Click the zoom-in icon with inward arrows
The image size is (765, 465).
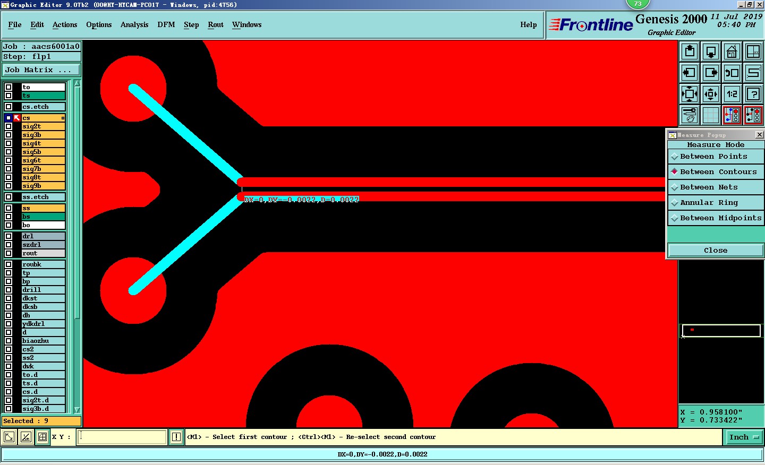690,94
